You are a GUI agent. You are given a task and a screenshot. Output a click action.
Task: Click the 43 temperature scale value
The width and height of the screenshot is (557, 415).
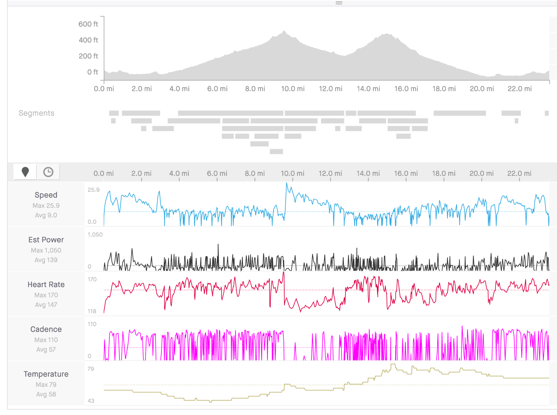(91, 401)
